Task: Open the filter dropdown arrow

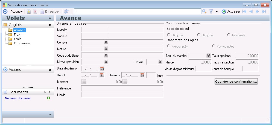Action: (x=217, y=12)
